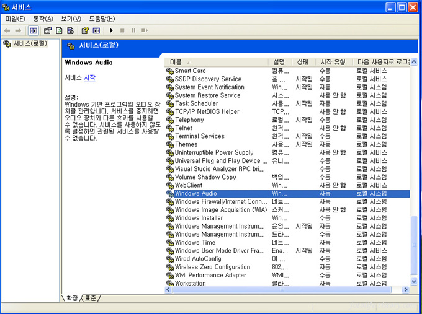Select the Workstation service row

tap(287, 283)
